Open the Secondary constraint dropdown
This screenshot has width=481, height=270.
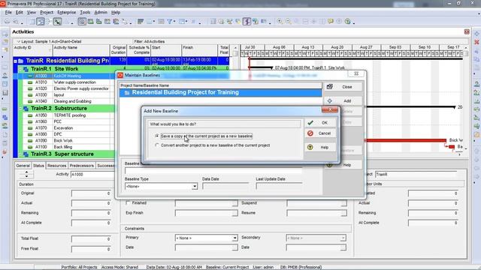[343, 238]
